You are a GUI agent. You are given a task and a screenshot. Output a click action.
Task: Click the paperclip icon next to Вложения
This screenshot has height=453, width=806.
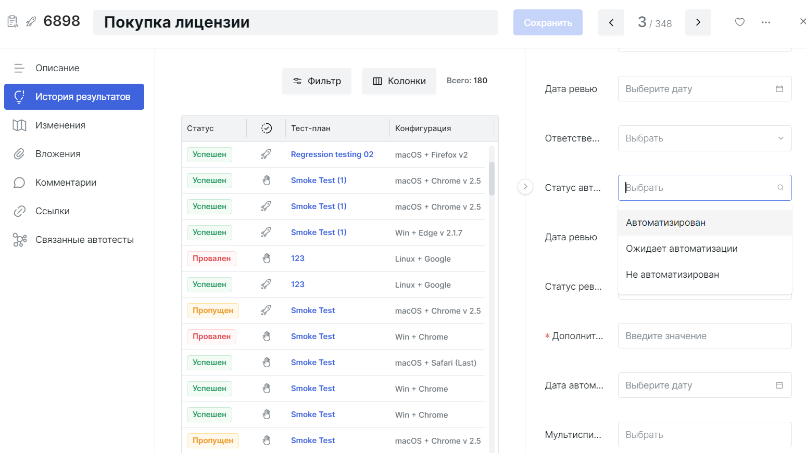pos(19,153)
